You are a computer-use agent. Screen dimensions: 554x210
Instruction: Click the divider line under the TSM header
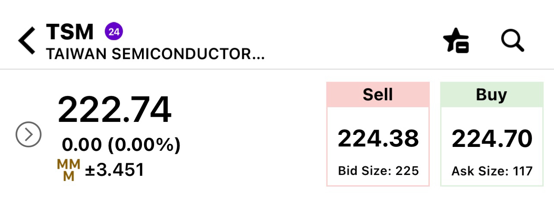pos(277,69)
